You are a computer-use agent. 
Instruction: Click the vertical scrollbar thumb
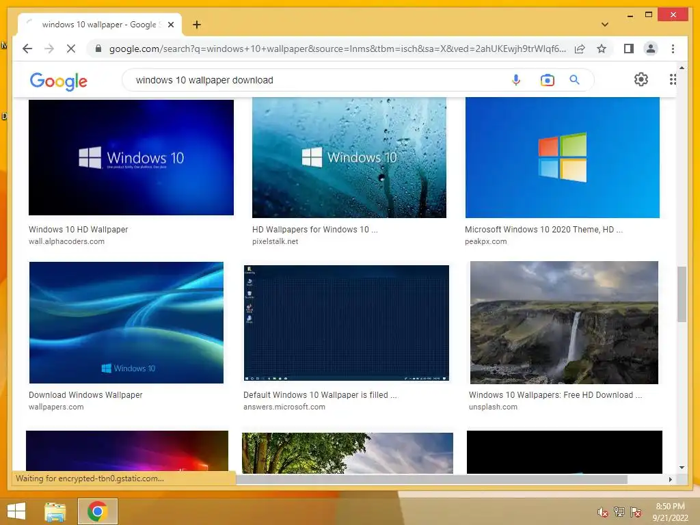[682, 294]
